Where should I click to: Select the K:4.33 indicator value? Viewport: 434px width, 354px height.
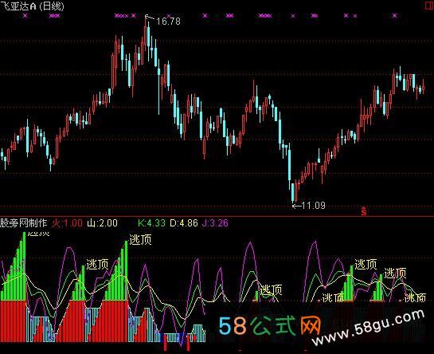[151, 223]
